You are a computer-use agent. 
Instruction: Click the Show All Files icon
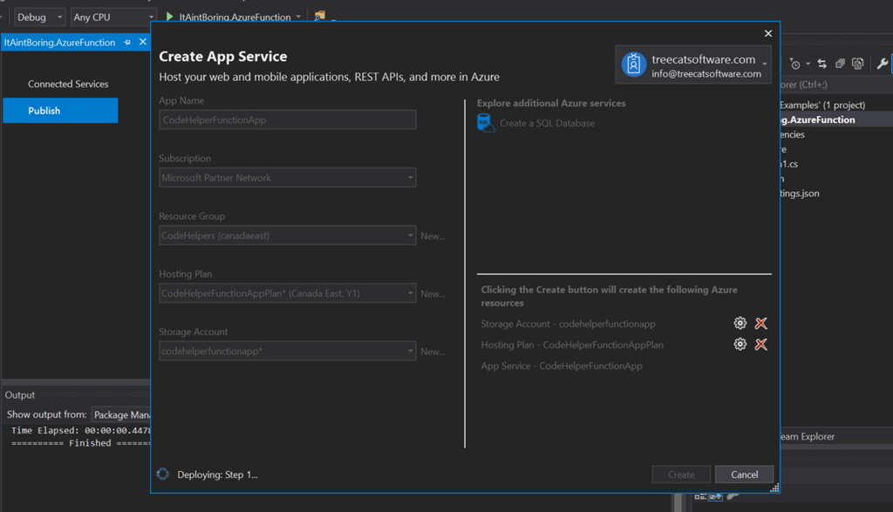[858, 64]
